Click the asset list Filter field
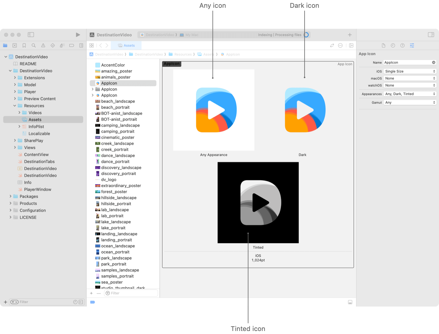This screenshot has width=439, height=334. click(x=131, y=293)
